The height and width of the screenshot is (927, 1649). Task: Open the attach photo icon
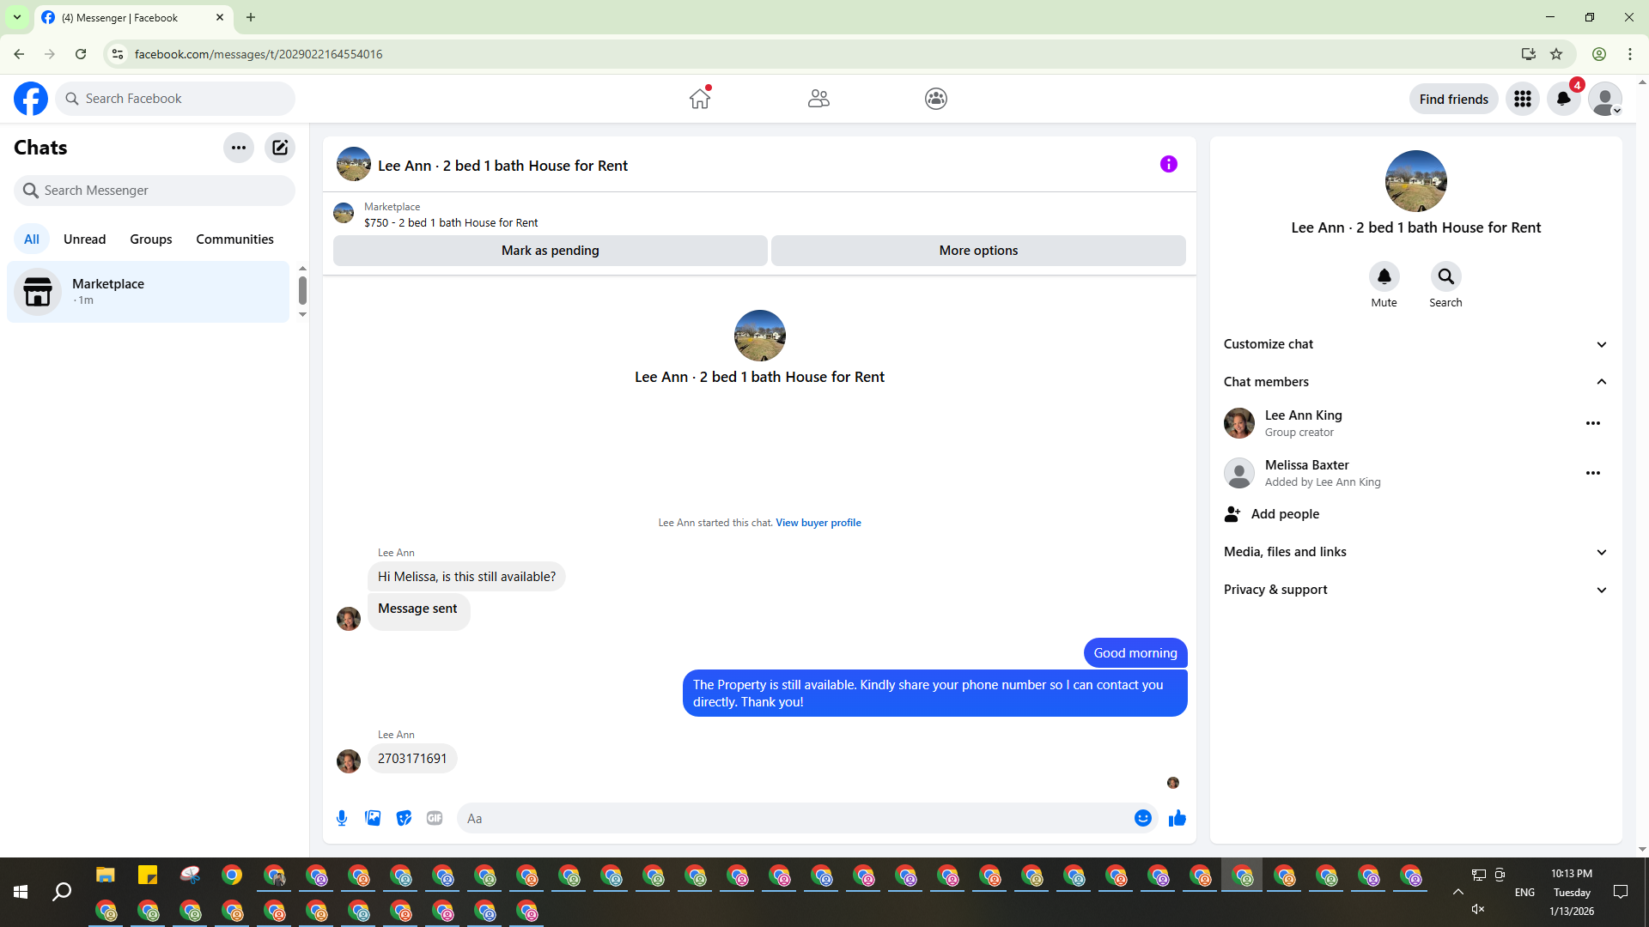coord(373,818)
